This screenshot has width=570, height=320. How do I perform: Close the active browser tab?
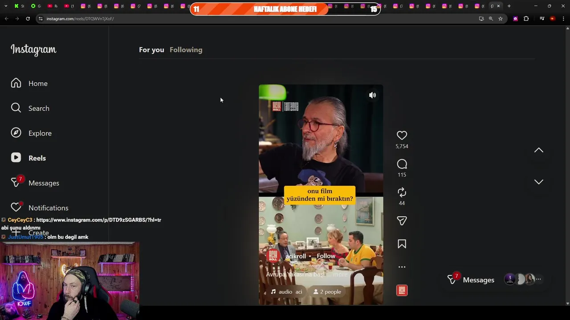498,6
